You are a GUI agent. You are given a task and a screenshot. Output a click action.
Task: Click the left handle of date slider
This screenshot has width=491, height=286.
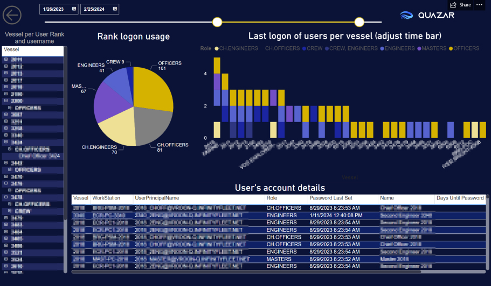217,22
